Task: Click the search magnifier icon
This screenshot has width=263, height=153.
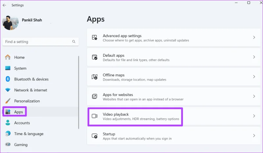Action: point(74,42)
